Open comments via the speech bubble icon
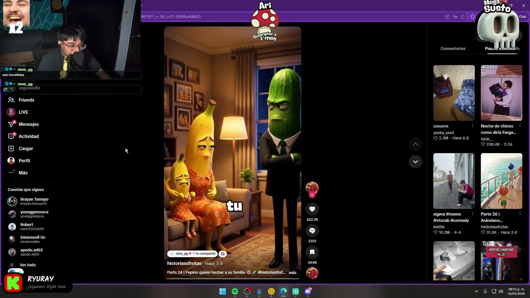Image resolution: width=530 pixels, height=298 pixels. tap(312, 231)
